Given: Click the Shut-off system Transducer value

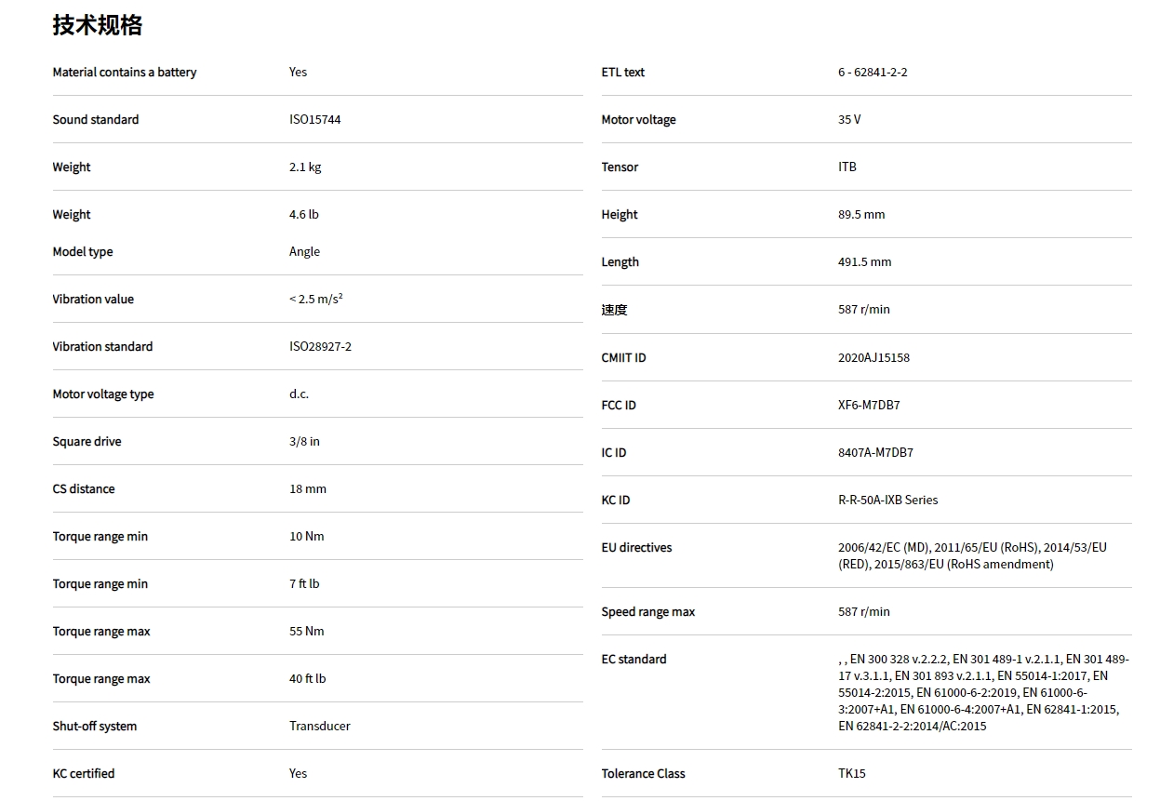Looking at the screenshot, I should coord(319,727).
